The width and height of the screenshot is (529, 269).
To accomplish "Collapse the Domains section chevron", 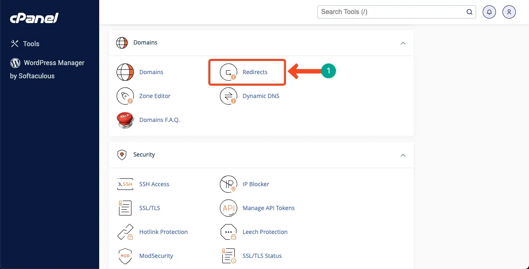I will tap(403, 43).
